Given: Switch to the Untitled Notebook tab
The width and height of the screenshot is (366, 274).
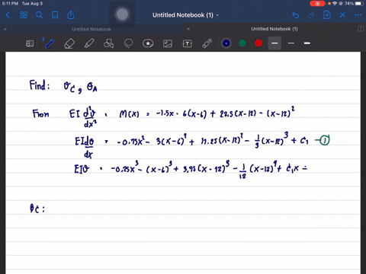Looking at the screenshot, I should tap(91, 29).
